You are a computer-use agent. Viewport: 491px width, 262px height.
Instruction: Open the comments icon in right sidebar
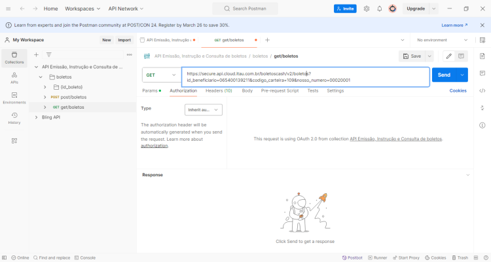pyautogui.click(x=482, y=73)
